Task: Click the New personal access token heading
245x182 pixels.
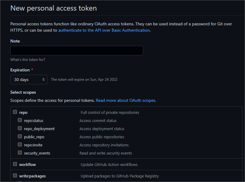Action: (x=53, y=8)
